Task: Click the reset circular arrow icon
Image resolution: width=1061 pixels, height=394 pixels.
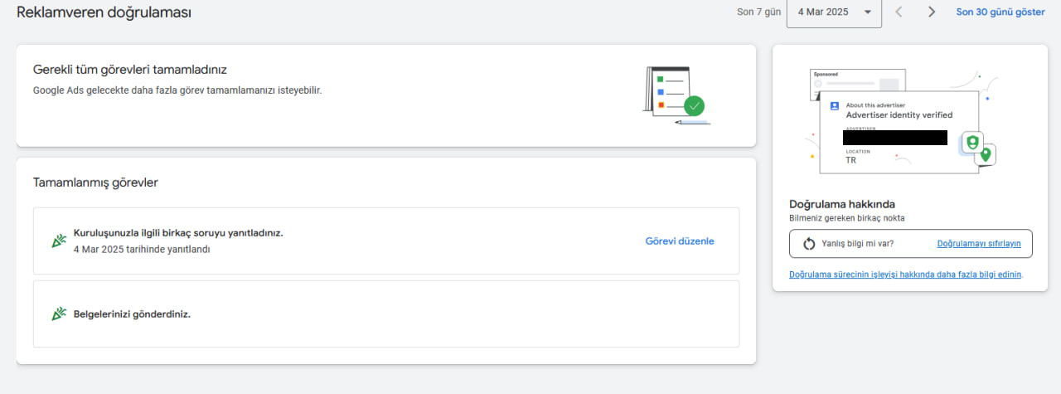Action: (x=810, y=244)
